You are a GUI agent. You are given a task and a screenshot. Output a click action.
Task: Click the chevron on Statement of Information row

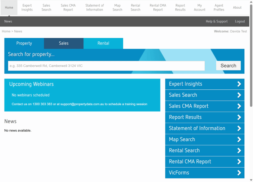pos(239,128)
